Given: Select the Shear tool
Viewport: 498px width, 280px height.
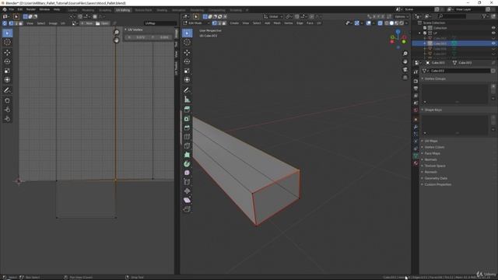Looking at the screenshot, I should [x=188, y=201].
